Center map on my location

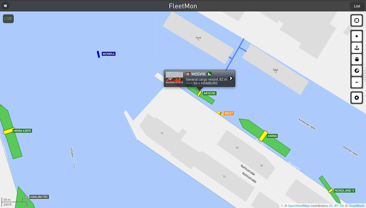pyautogui.click(x=356, y=21)
